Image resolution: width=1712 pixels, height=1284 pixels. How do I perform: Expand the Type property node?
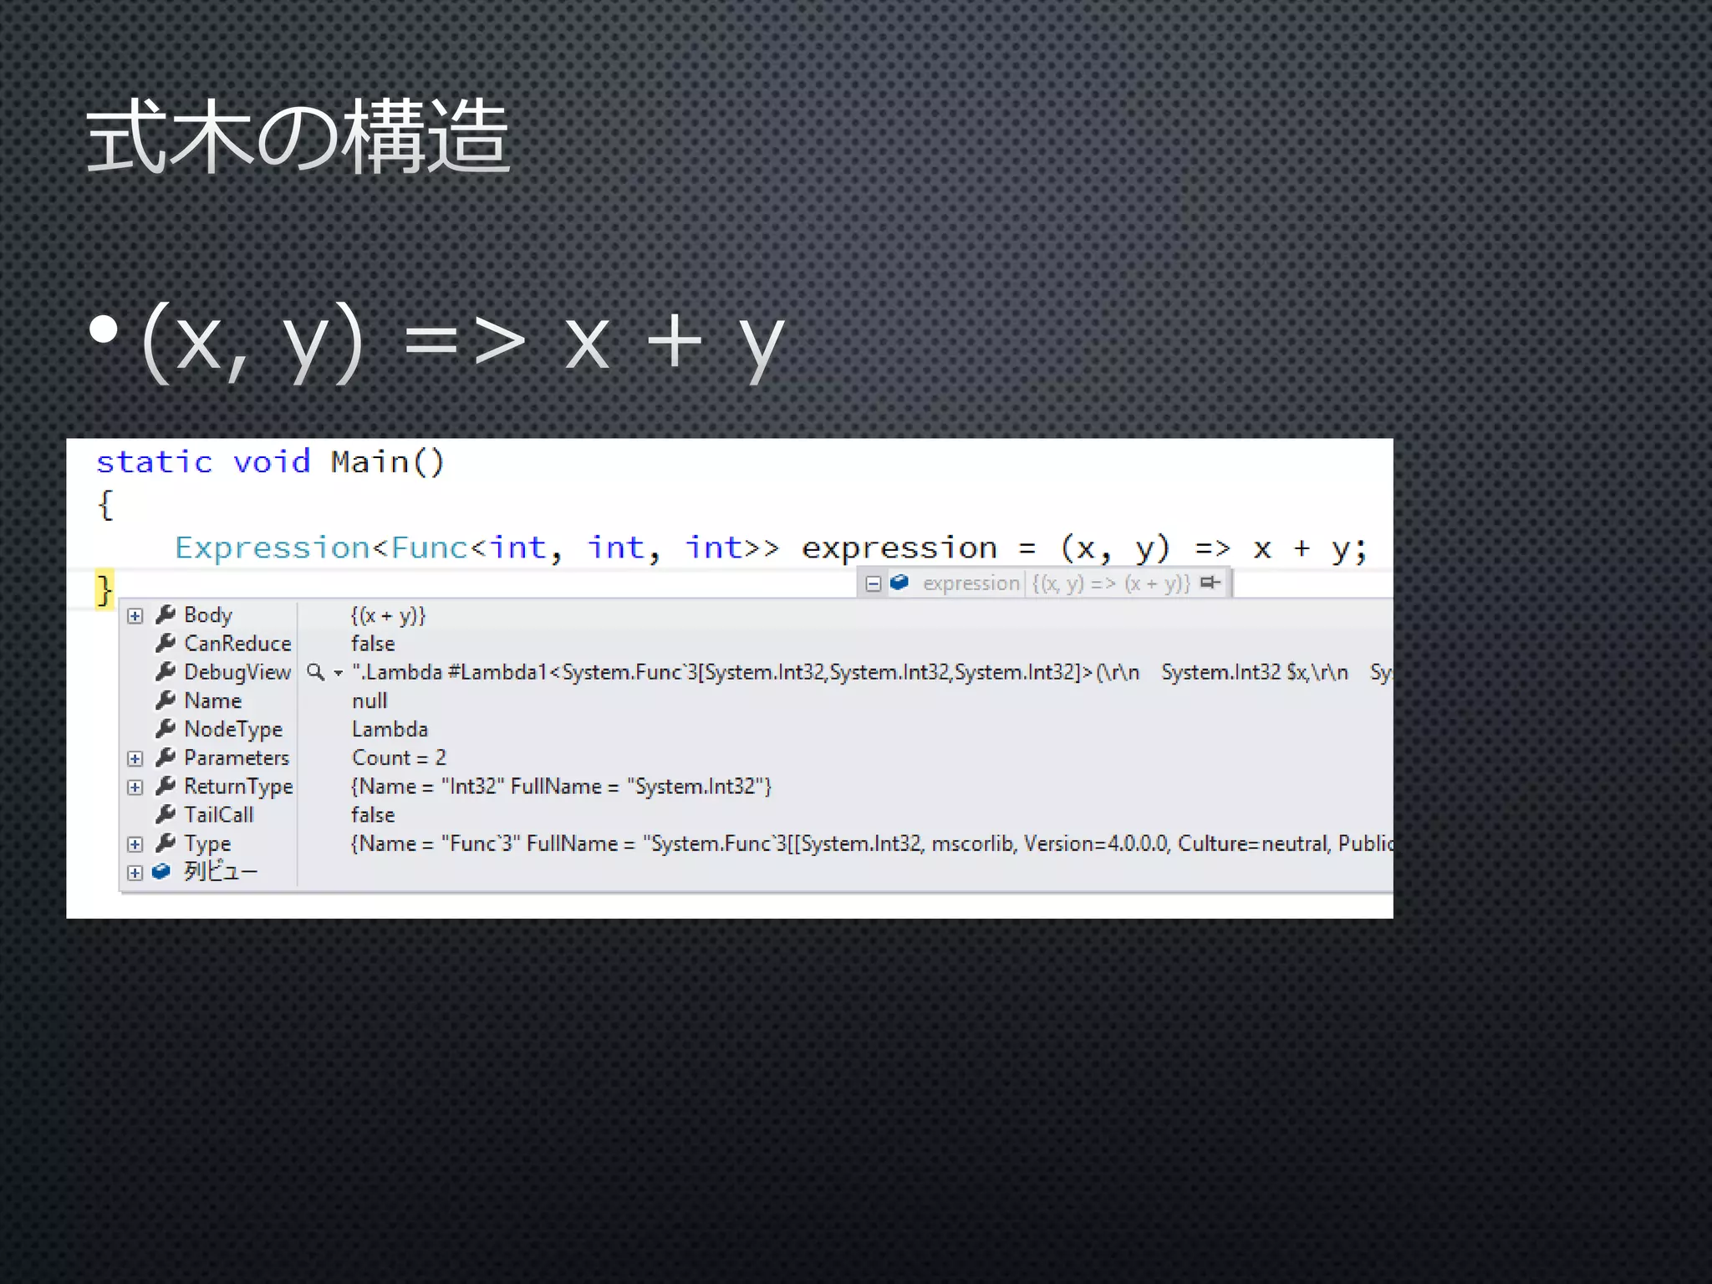click(x=135, y=844)
